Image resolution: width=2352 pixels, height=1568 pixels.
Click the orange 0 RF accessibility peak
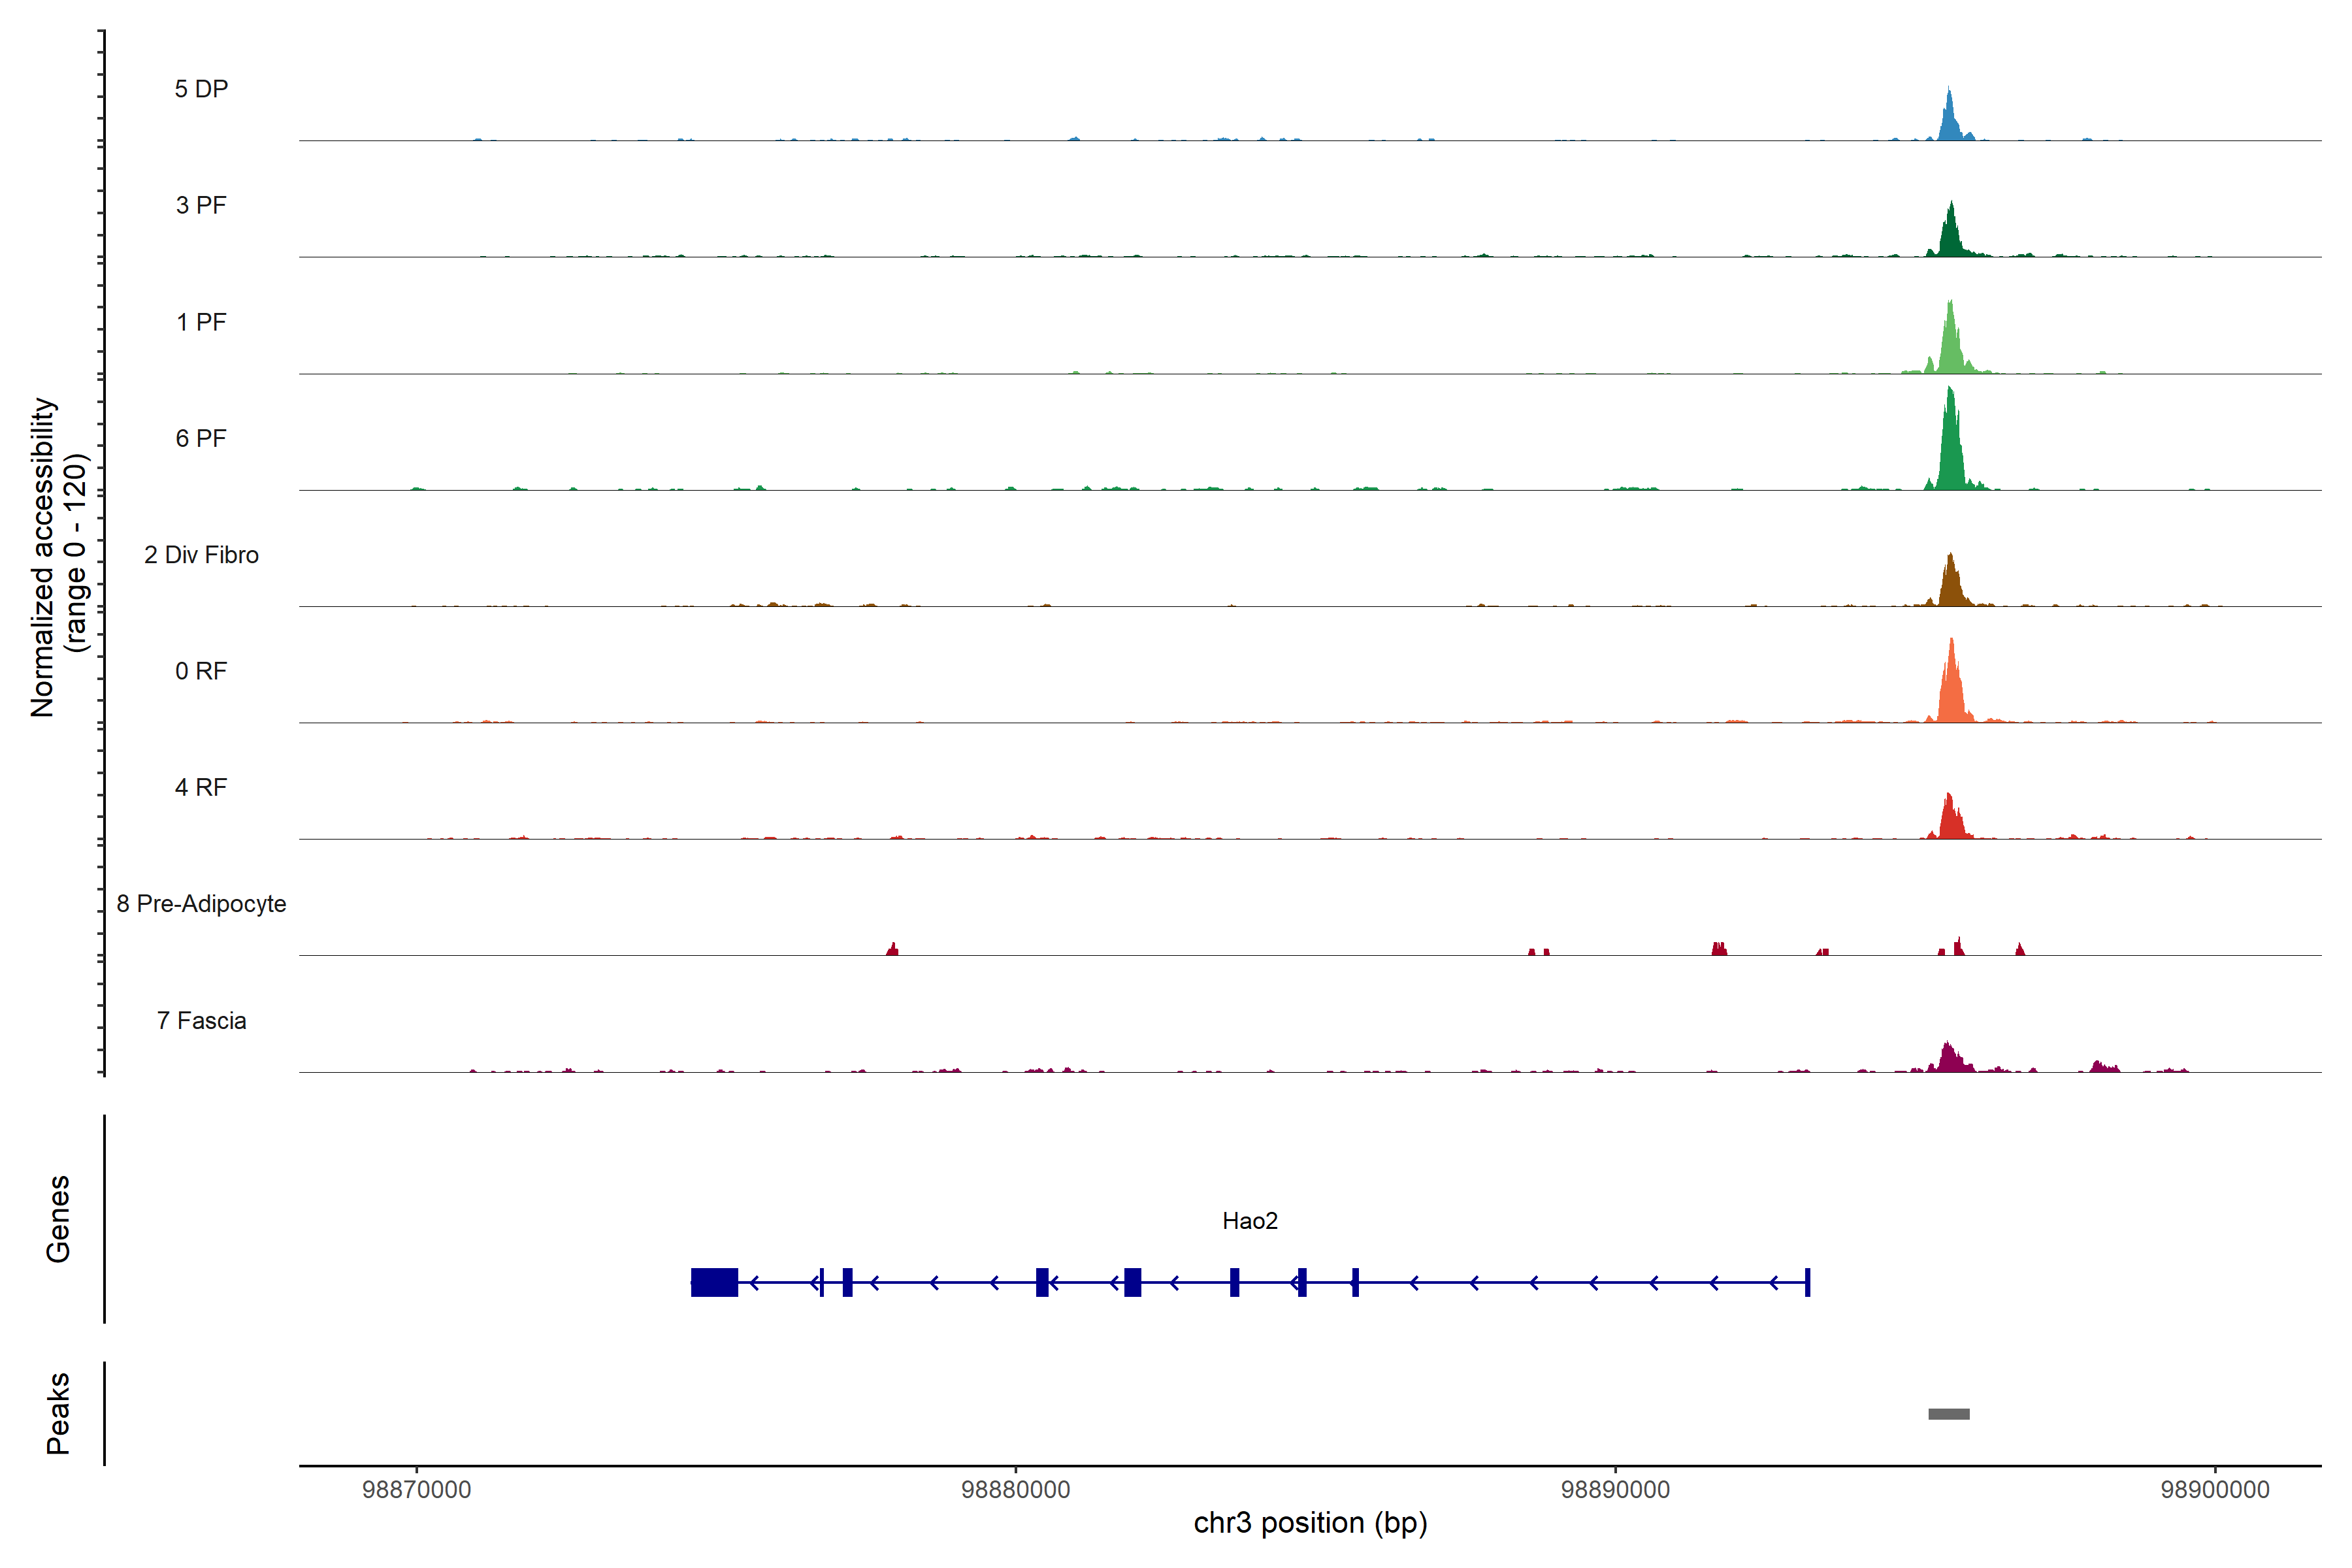click(x=1951, y=690)
